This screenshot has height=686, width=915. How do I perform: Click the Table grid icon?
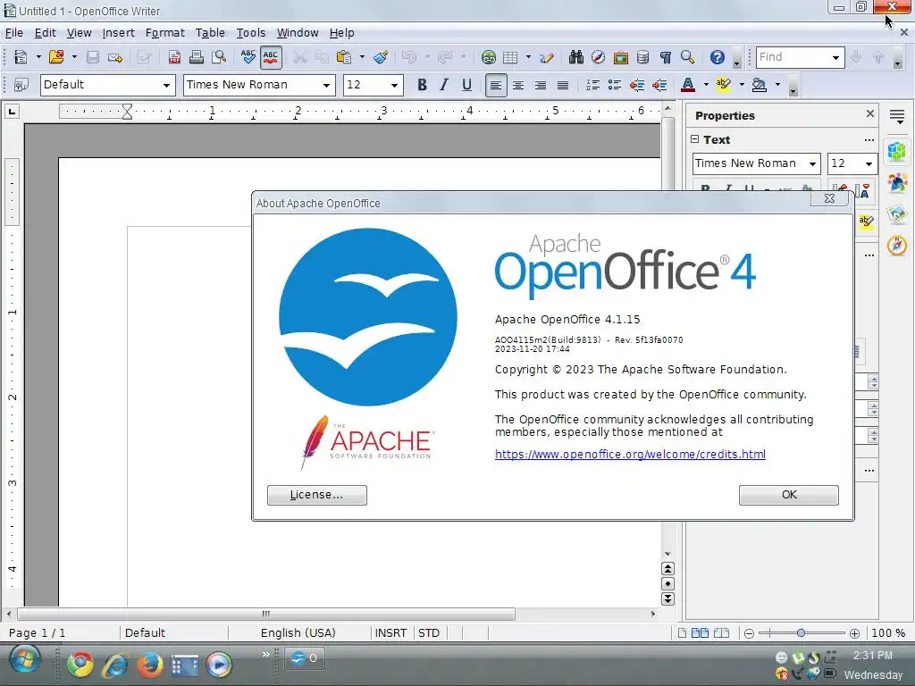coord(510,57)
